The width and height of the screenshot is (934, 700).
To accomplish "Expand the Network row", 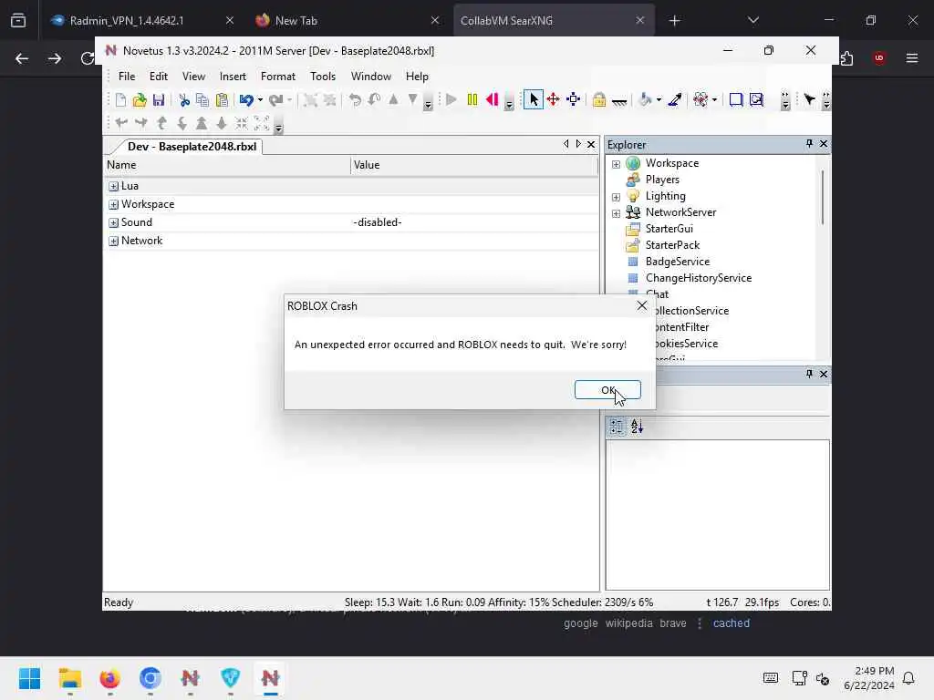I will 113,241.
